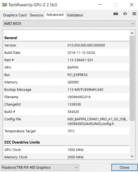The width and height of the screenshot is (138, 172).
Task: Expand the AMD BIOS dropdown
Action: click(x=69, y=24)
